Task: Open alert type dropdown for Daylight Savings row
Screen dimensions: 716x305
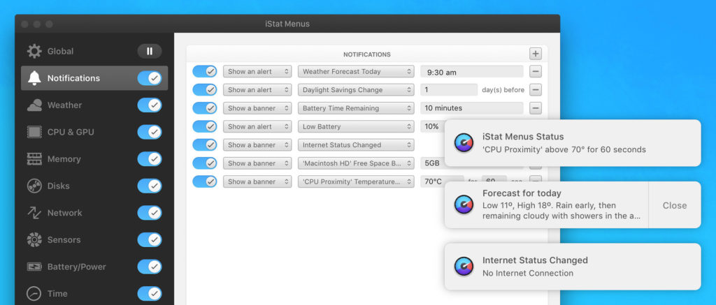Action: [x=257, y=90]
